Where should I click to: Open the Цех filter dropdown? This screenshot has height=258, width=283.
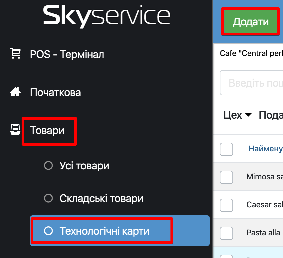point(233,115)
